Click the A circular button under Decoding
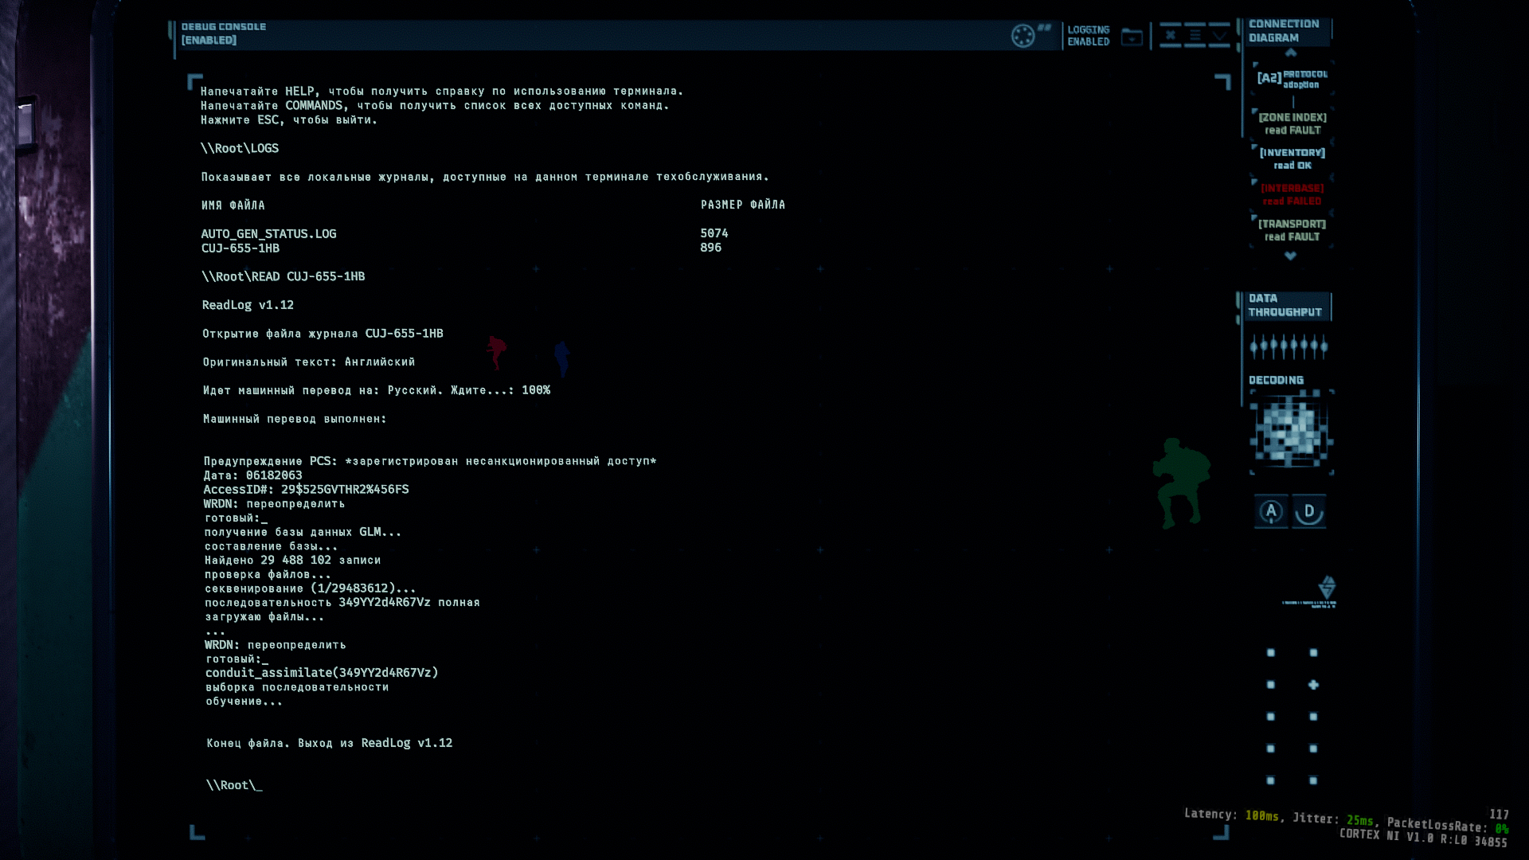The width and height of the screenshot is (1529, 860). 1271,511
